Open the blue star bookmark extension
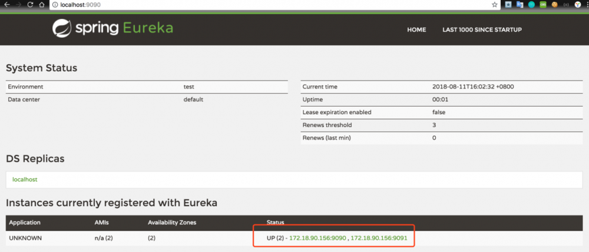The height and width of the screenshot is (252, 589). [x=508, y=5]
